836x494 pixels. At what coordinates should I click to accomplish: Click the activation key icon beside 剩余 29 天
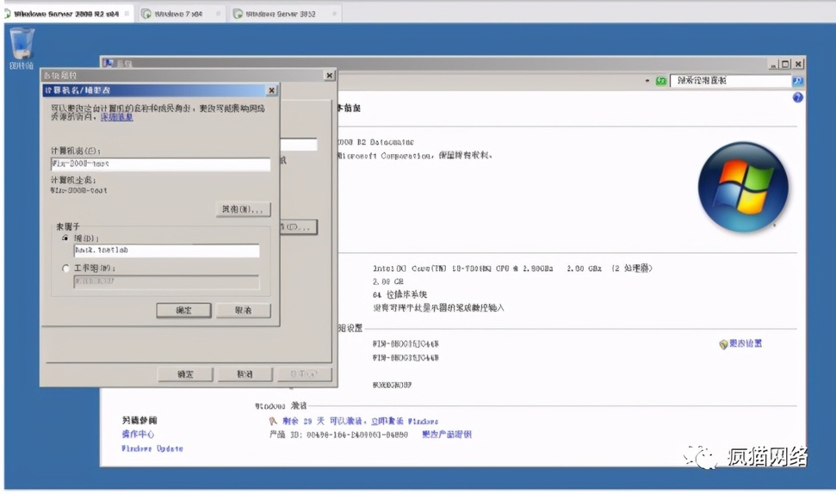coord(273,421)
